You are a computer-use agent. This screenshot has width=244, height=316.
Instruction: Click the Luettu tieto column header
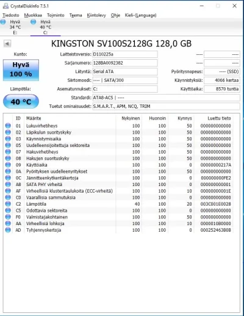[219, 118]
